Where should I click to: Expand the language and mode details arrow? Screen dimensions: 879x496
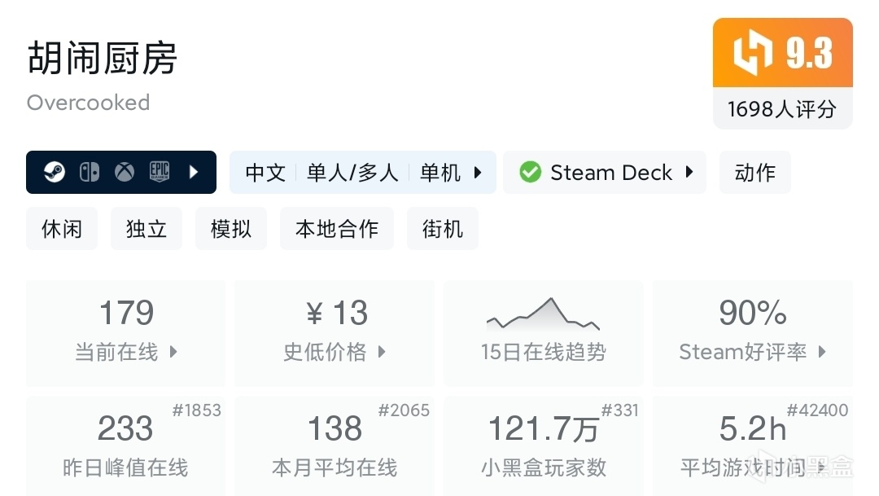[x=478, y=173]
